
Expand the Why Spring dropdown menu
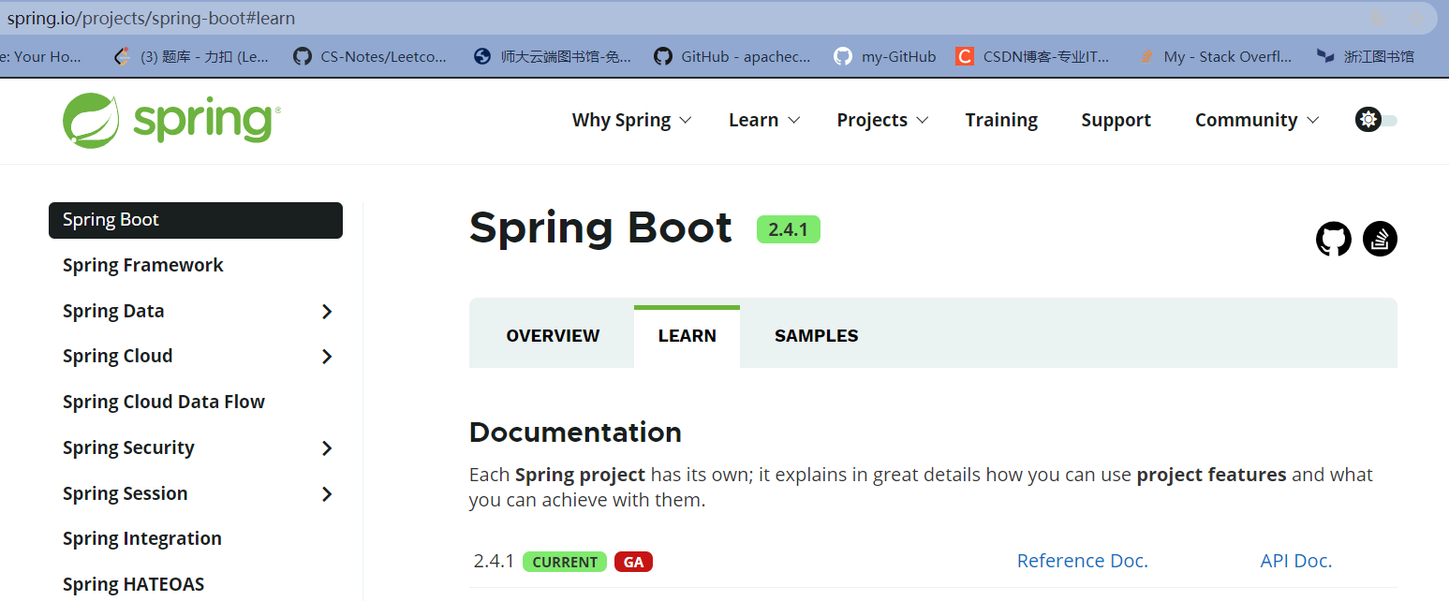coord(632,120)
